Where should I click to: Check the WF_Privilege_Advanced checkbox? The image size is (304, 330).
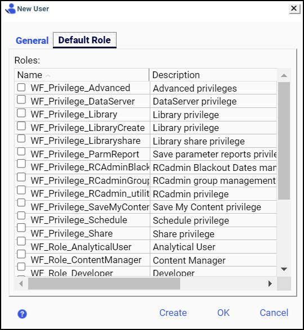[21, 87]
